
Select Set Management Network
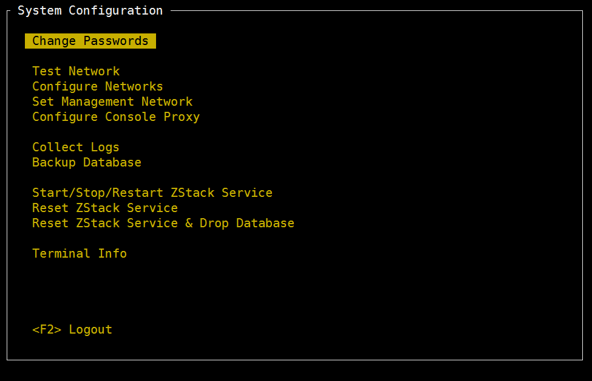point(112,101)
